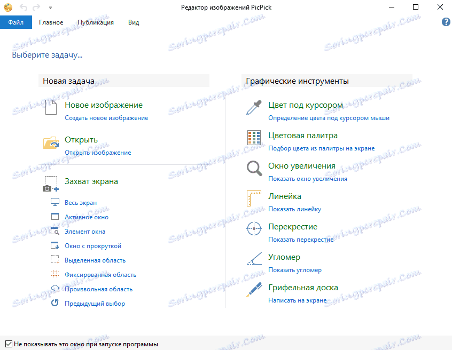Click the protractor angle icon
This screenshot has height=350, width=452.
click(x=254, y=258)
